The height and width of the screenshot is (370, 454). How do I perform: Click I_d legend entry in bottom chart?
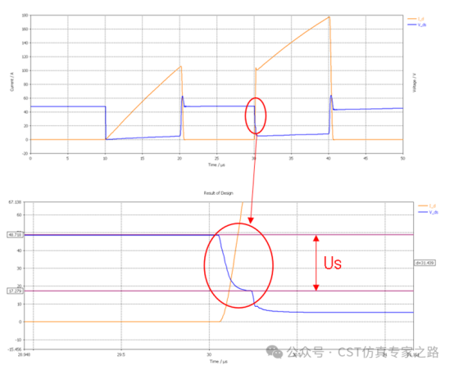tap(427, 206)
